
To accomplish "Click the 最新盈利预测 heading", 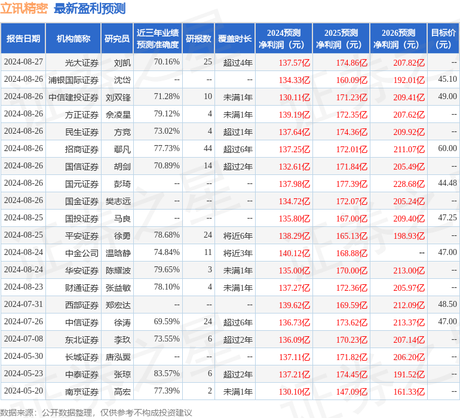I will (90, 8).
